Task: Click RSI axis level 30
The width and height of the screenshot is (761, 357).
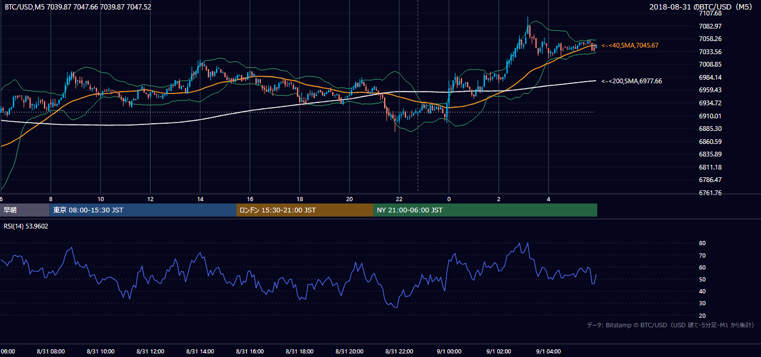Action: [703, 303]
